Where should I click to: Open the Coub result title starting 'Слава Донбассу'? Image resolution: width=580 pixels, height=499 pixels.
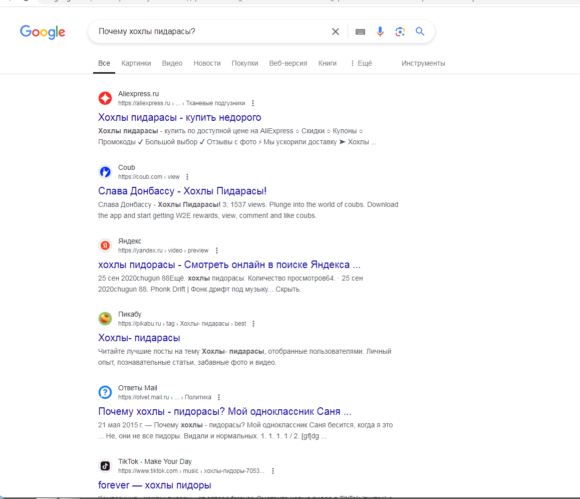point(182,191)
